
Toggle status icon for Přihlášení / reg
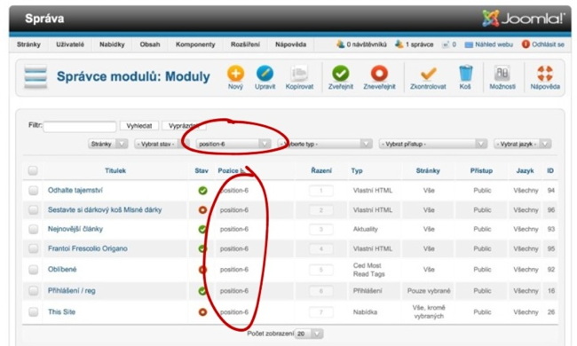(x=202, y=291)
